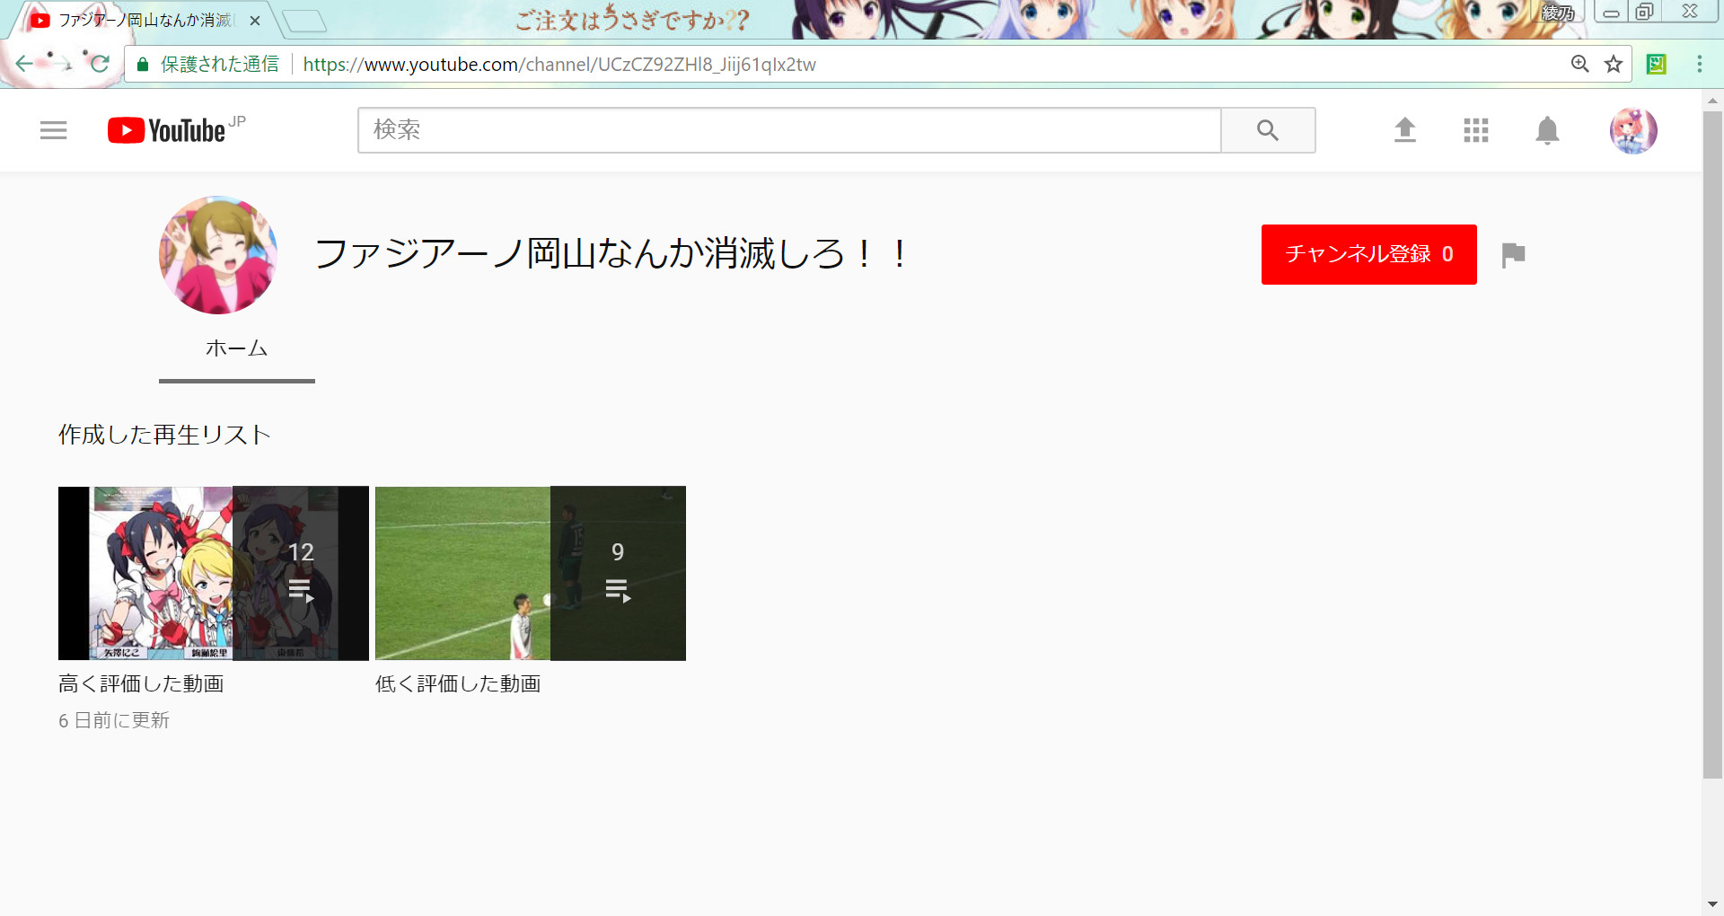The image size is (1724, 916).
Task: Open the notifications bell
Action: [1546, 130]
